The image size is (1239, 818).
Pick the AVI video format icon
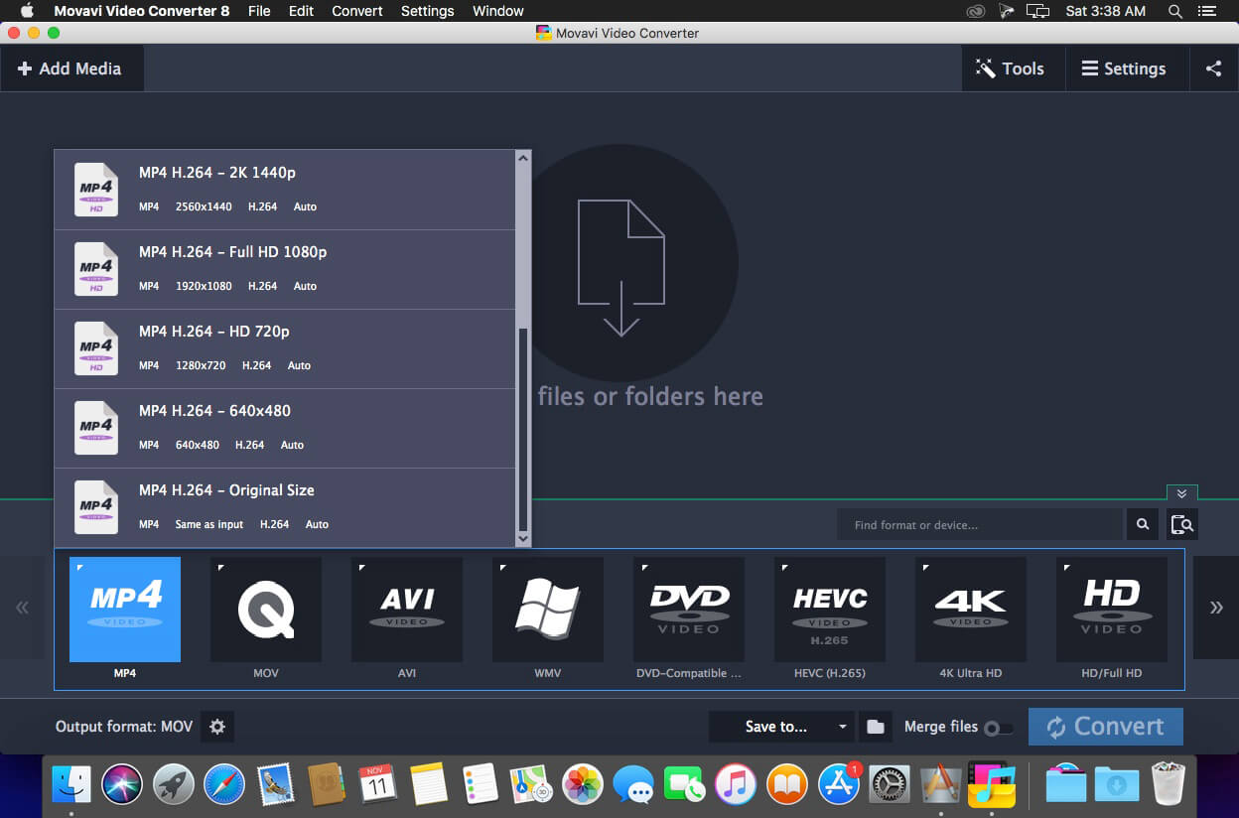[406, 609]
